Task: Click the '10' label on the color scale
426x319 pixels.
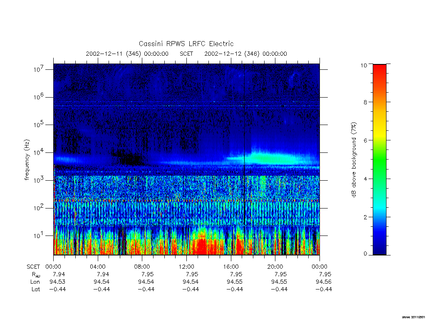Action: 364,65
